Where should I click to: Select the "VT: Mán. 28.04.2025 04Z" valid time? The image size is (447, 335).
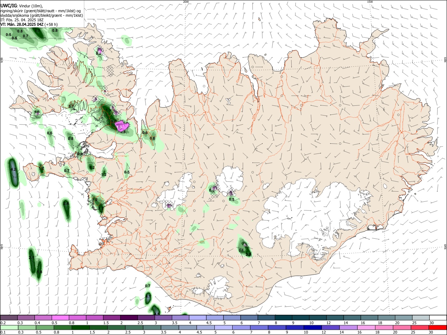point(22,24)
